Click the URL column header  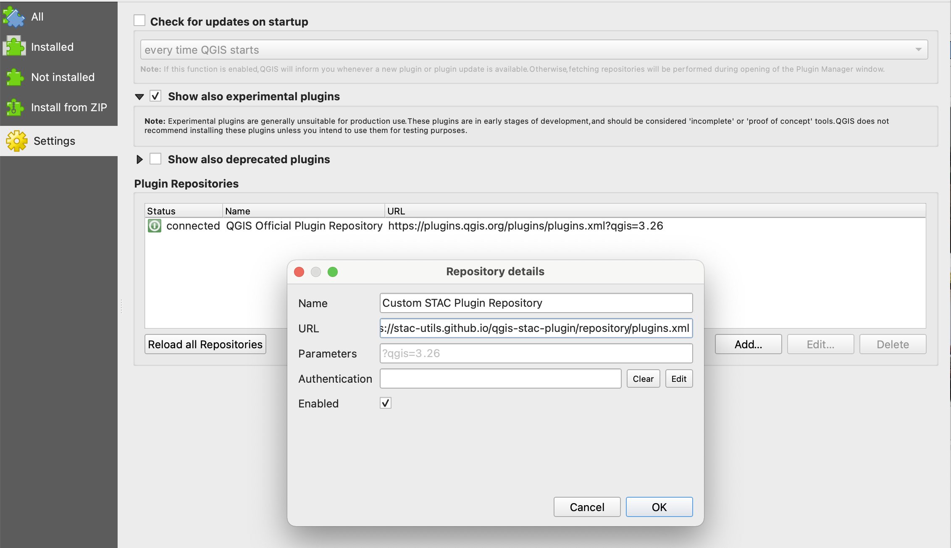click(x=655, y=211)
